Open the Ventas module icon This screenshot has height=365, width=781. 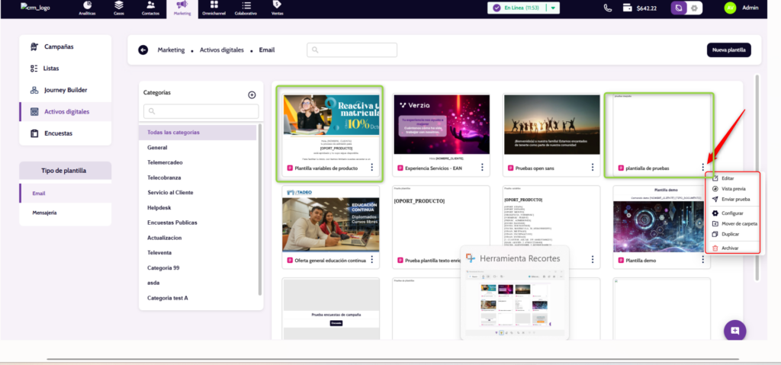pyautogui.click(x=277, y=8)
